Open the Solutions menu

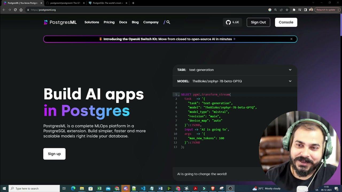click(x=92, y=22)
